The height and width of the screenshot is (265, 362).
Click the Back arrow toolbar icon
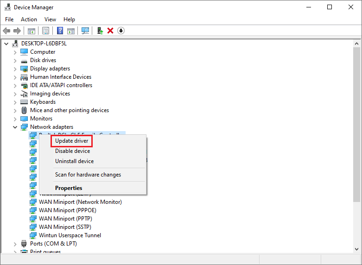click(6, 31)
